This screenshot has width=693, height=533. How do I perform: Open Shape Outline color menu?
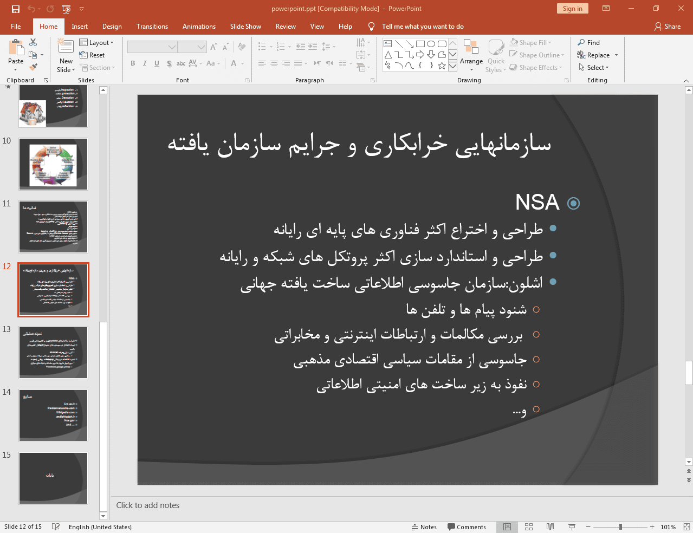pos(536,55)
